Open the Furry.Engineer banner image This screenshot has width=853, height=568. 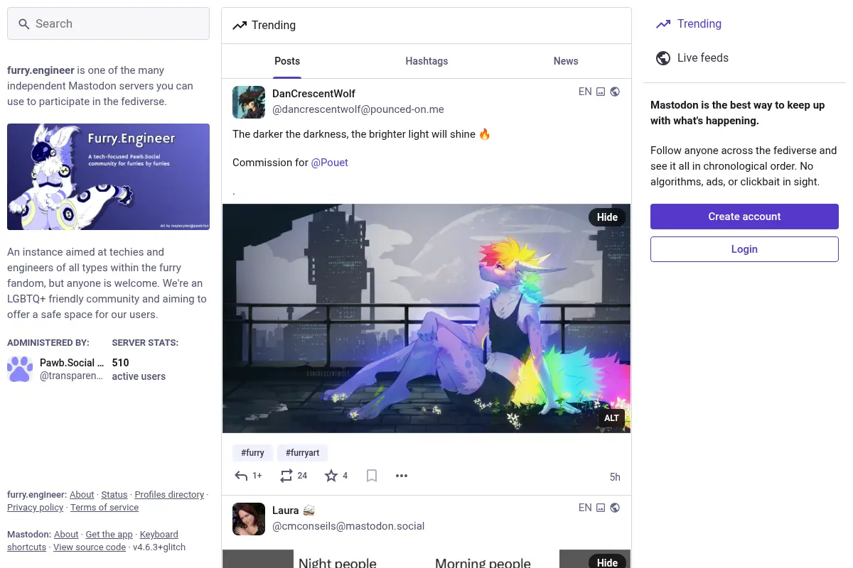[x=108, y=177]
